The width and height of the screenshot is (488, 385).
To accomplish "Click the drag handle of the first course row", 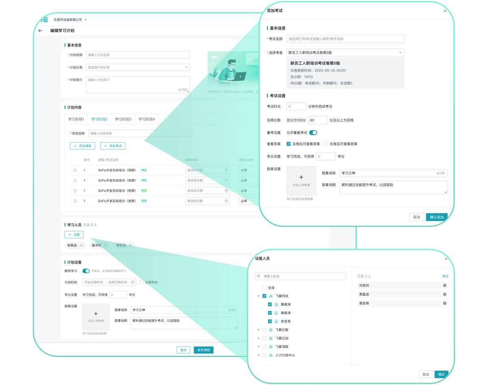I will (x=75, y=170).
